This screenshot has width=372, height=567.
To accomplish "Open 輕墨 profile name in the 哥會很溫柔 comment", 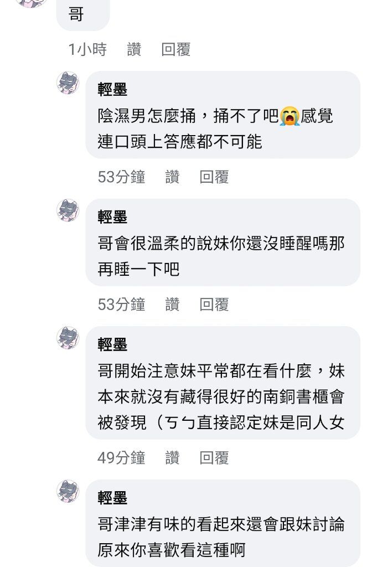I will (x=112, y=217).
